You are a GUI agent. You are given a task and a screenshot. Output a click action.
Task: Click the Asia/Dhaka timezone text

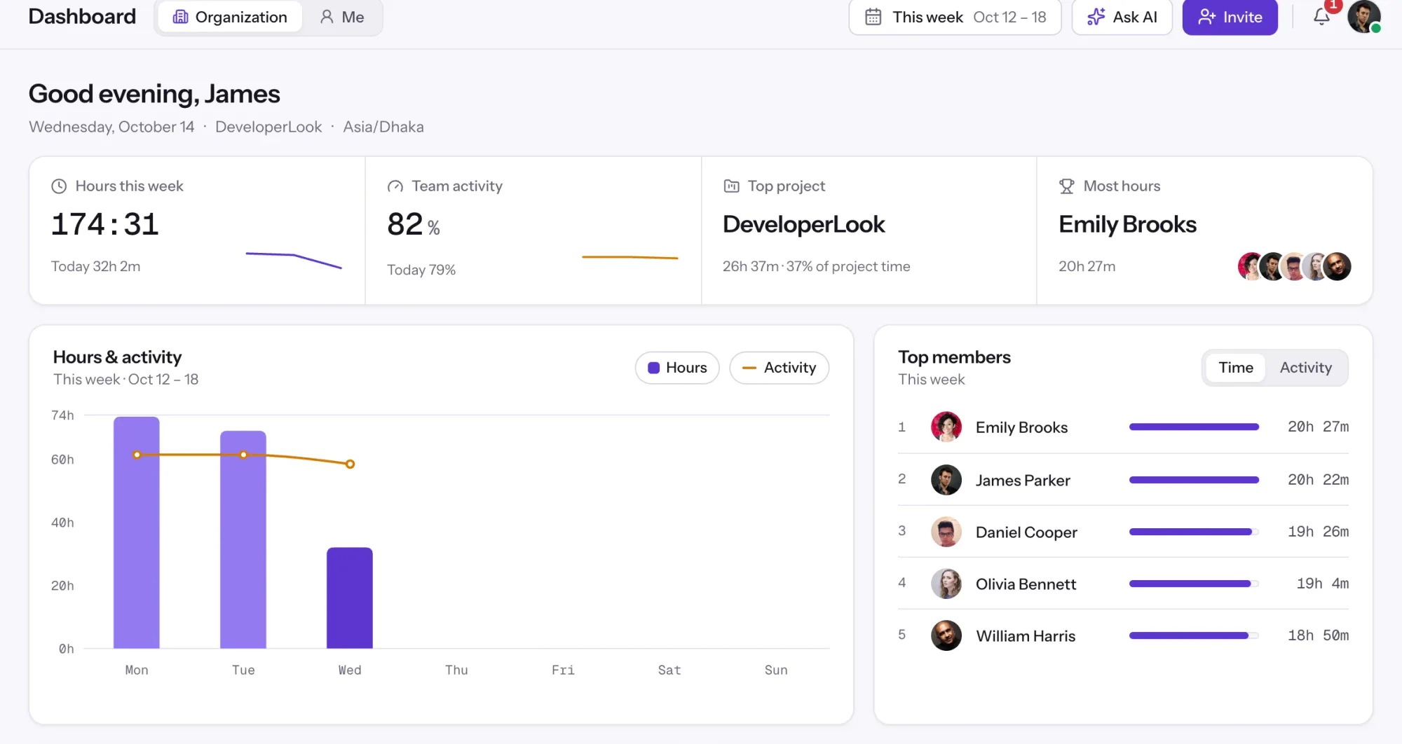[383, 127]
